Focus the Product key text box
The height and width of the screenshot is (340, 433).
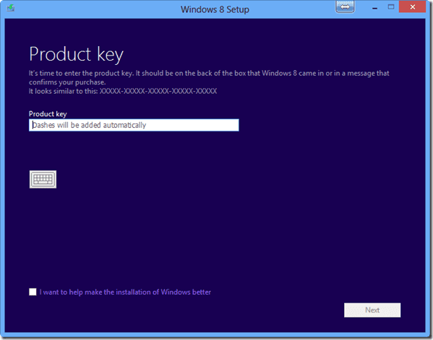pyautogui.click(x=134, y=125)
